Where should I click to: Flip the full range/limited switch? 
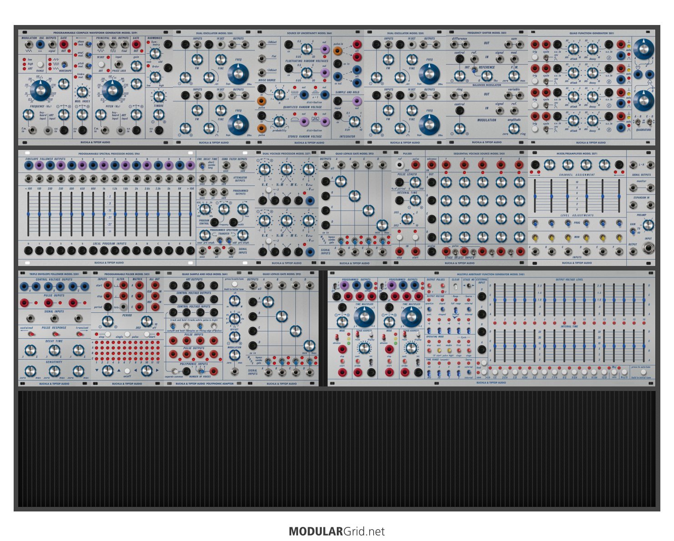coord(456,310)
